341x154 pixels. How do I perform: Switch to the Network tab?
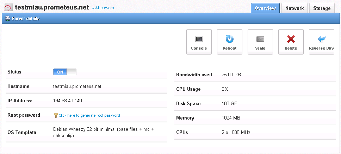pyautogui.click(x=294, y=8)
